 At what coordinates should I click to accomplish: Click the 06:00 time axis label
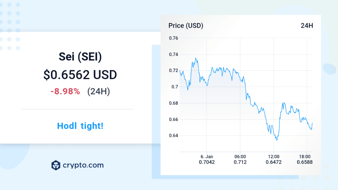(x=240, y=157)
